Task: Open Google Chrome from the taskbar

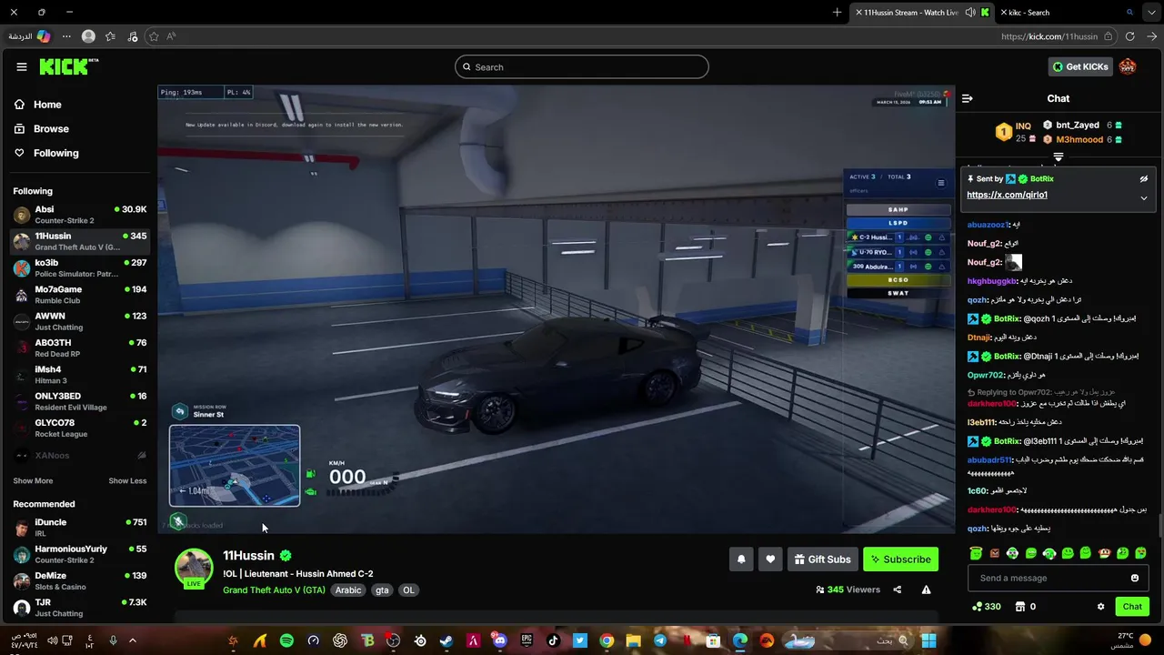Action: 607,640
